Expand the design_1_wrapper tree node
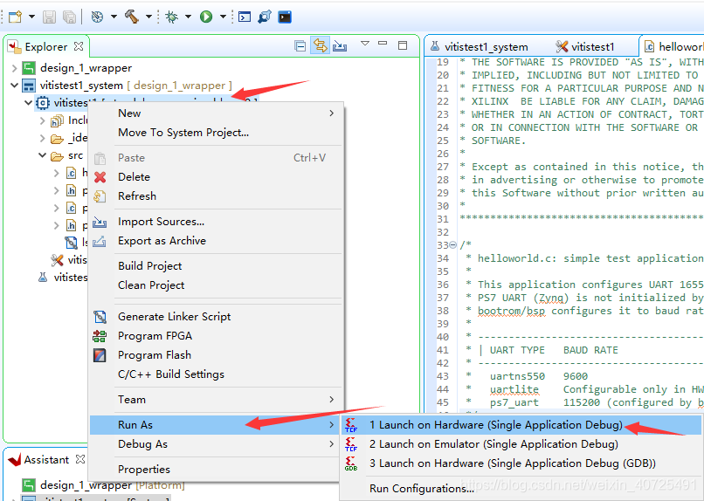 pos(14,68)
